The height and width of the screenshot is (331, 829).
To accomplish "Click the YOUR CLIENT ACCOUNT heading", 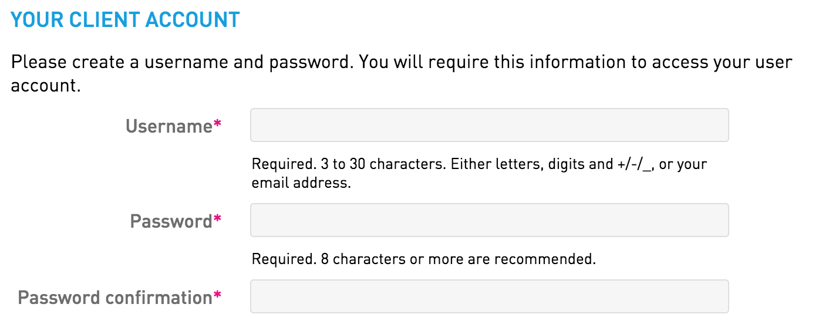I will pyautogui.click(x=125, y=20).
